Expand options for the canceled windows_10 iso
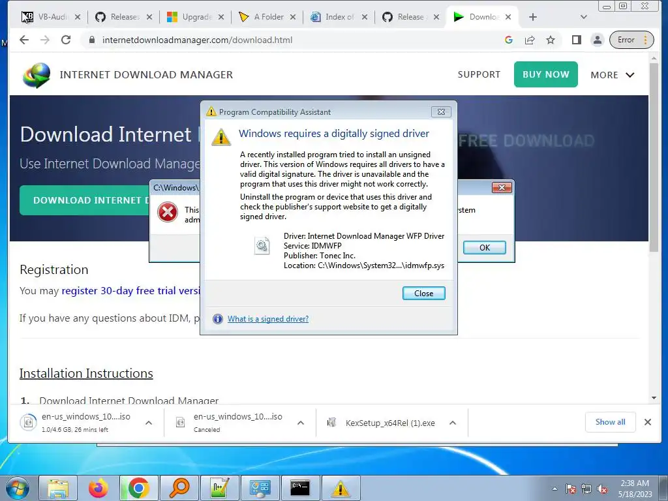Screen dimensions: 668x501 [x=301, y=423]
